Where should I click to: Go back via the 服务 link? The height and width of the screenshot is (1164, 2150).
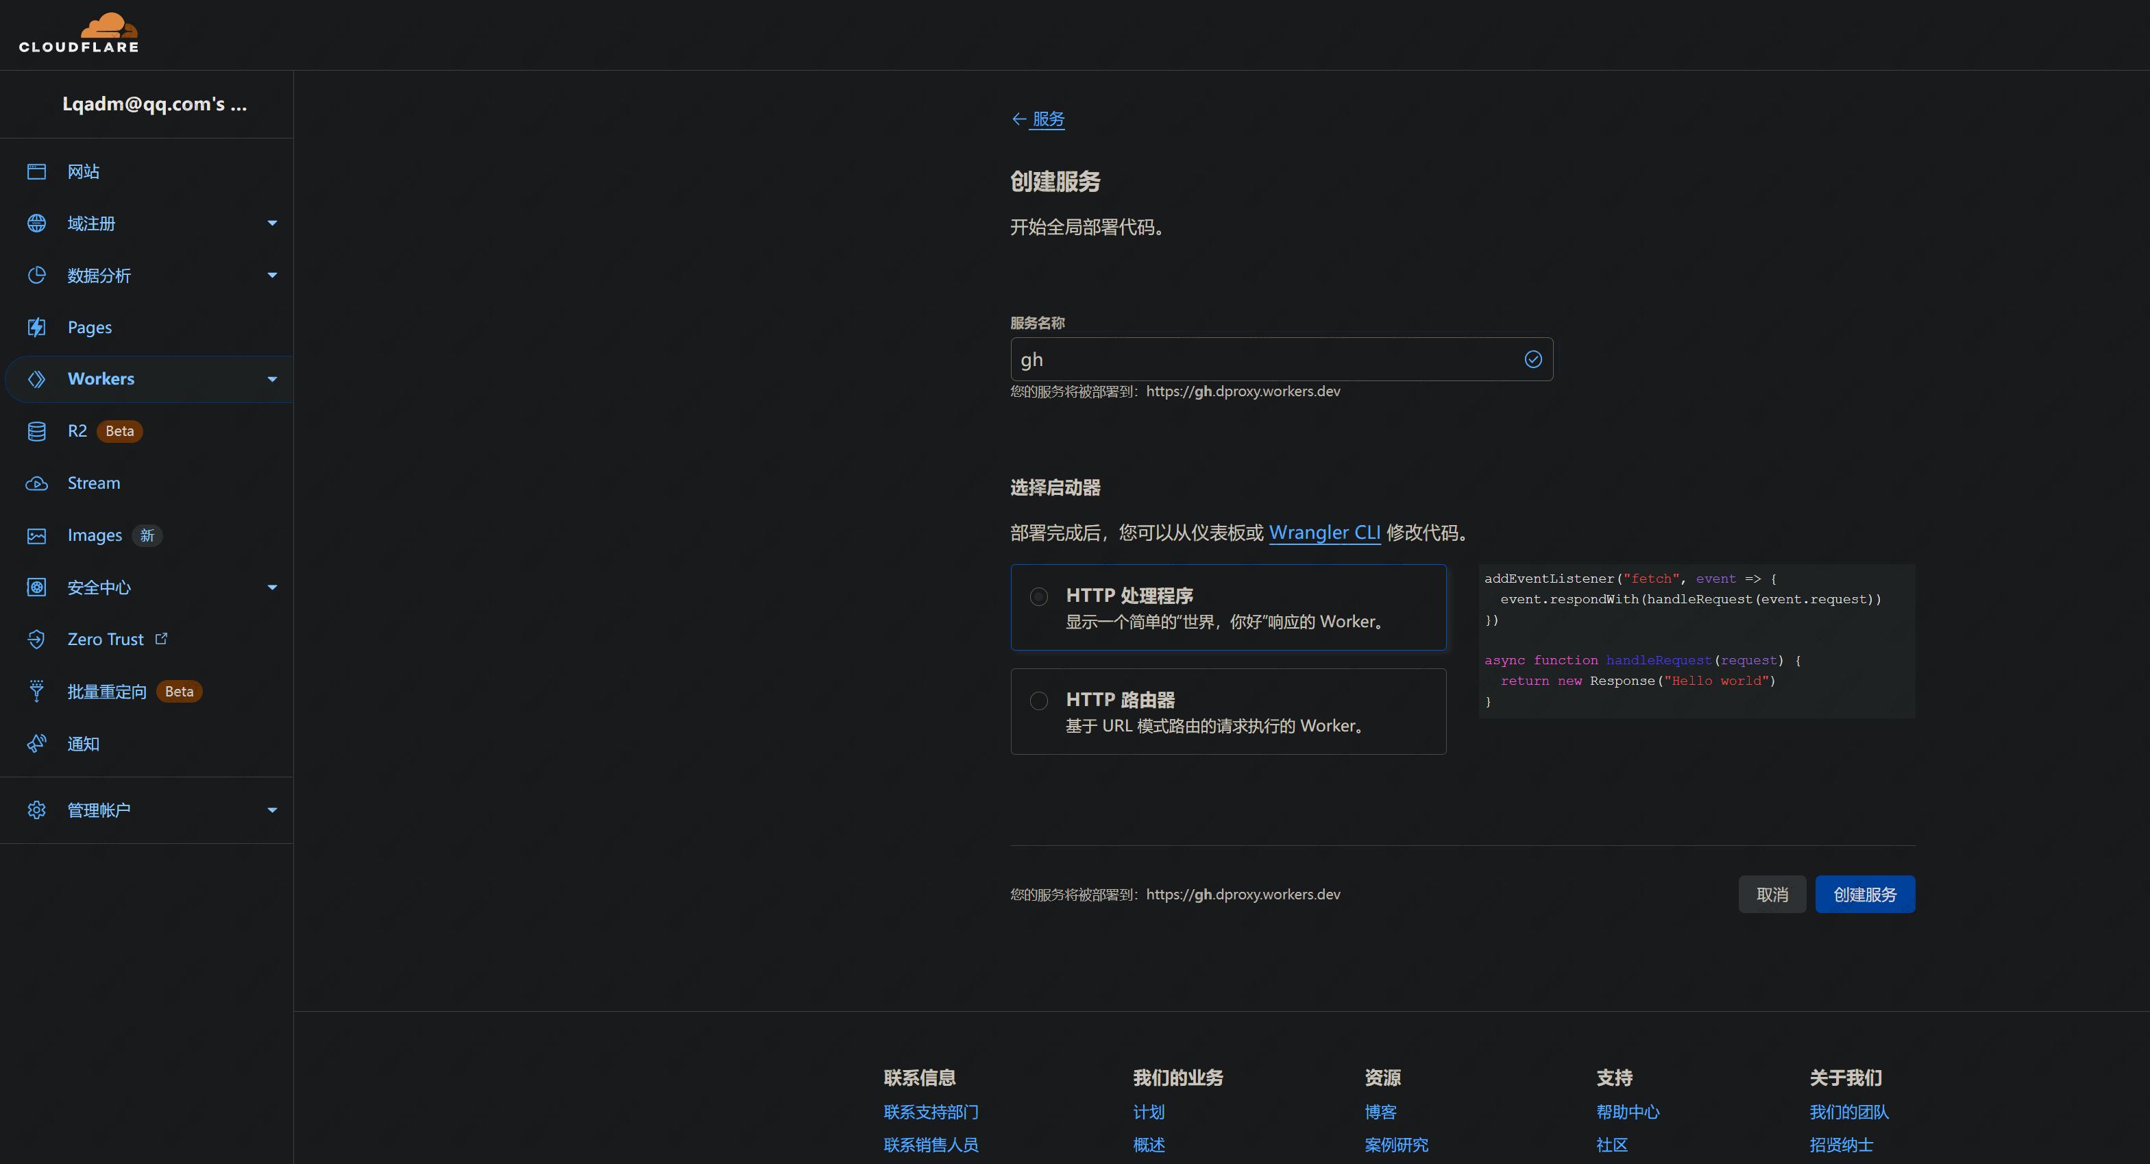click(x=1049, y=119)
